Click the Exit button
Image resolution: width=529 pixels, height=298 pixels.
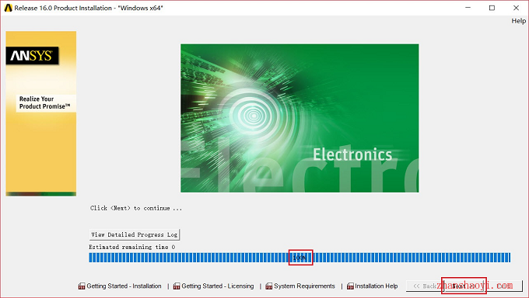(x=504, y=286)
